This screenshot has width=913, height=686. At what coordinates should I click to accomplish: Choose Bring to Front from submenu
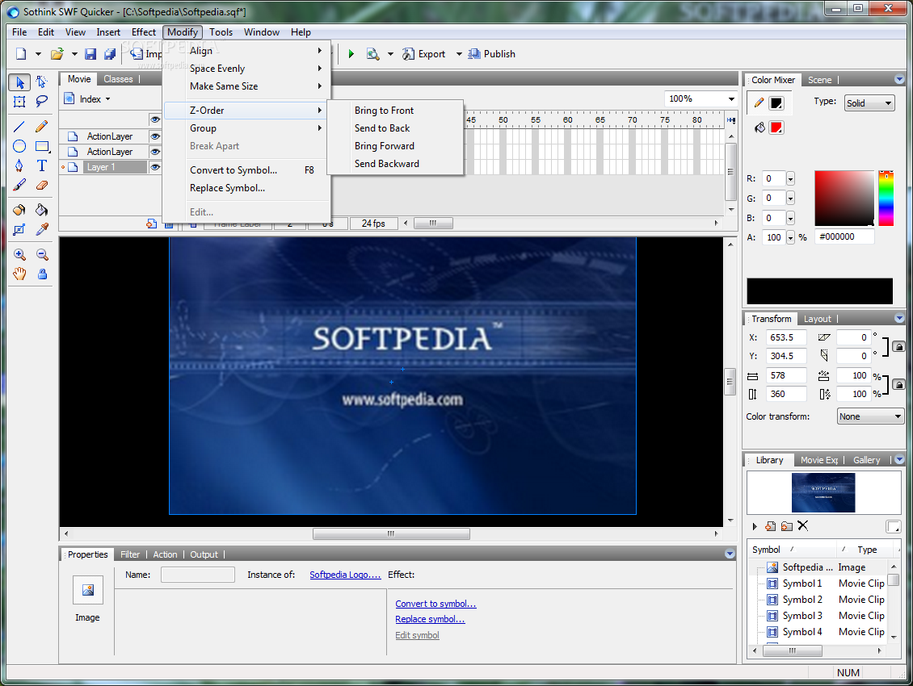pyautogui.click(x=384, y=111)
